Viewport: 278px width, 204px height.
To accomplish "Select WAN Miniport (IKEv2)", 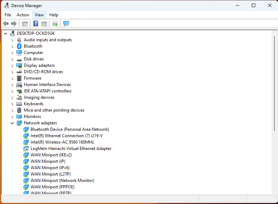I will [51, 155].
